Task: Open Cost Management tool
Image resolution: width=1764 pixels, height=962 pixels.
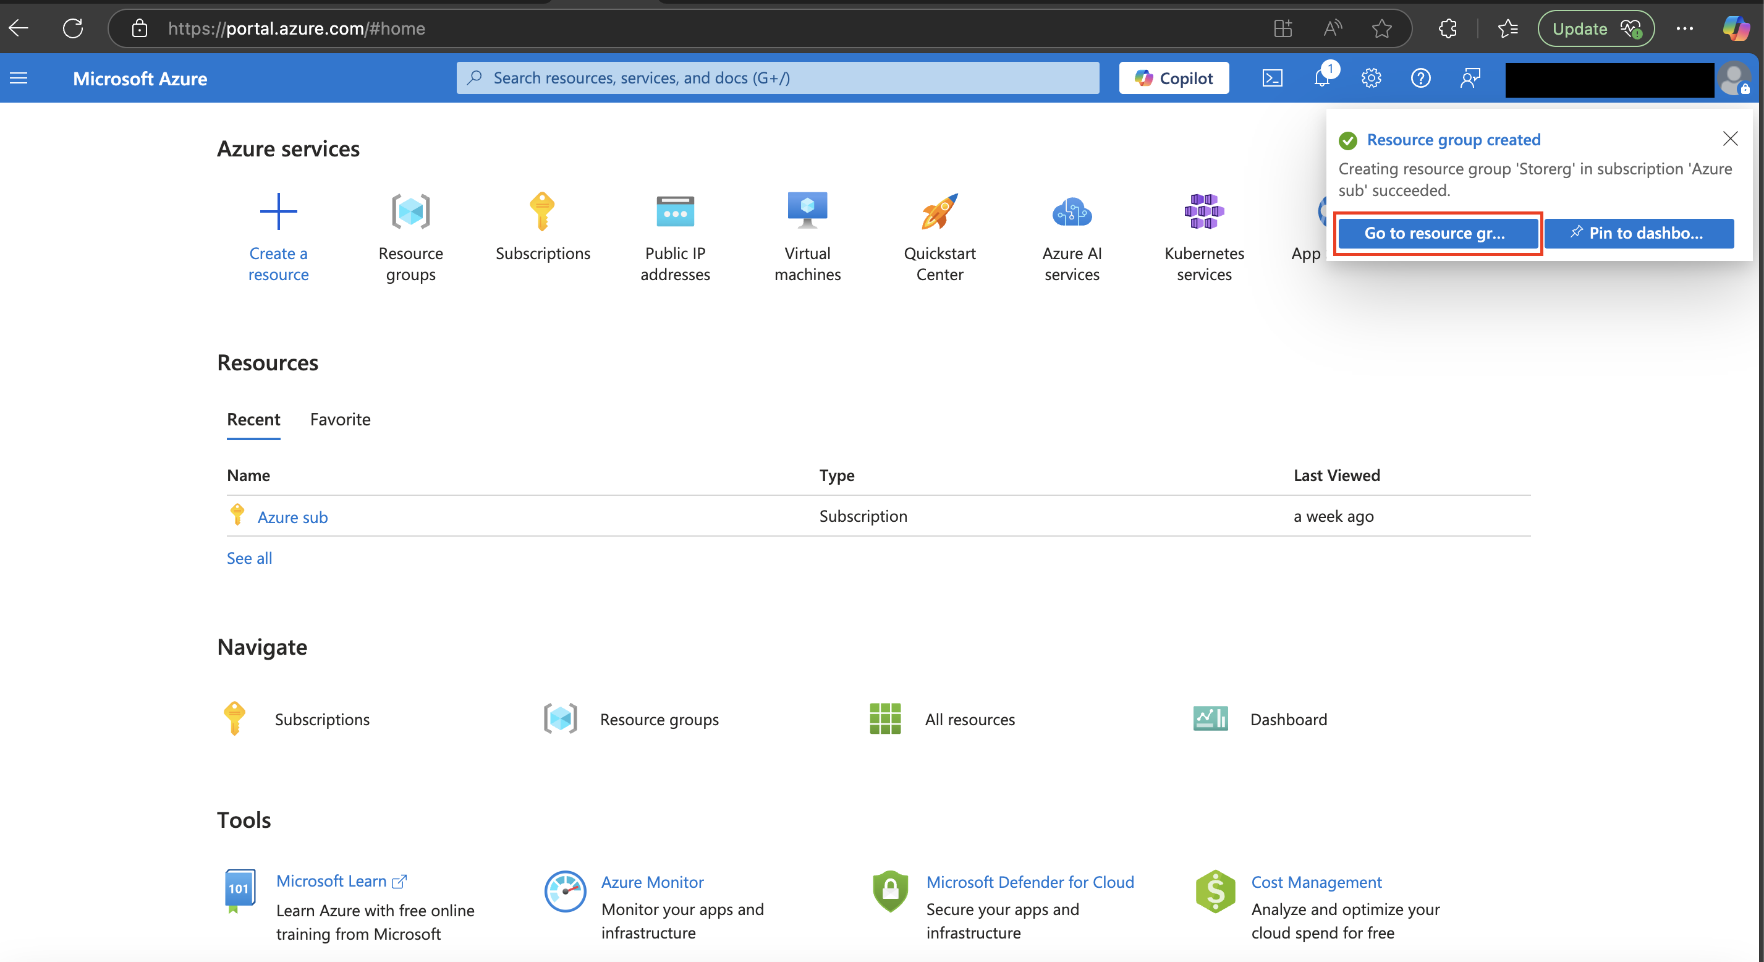Action: 1316,882
